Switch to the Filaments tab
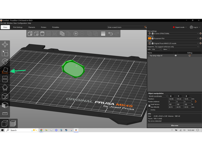This screenshot has height=151, width=202. (32, 27)
